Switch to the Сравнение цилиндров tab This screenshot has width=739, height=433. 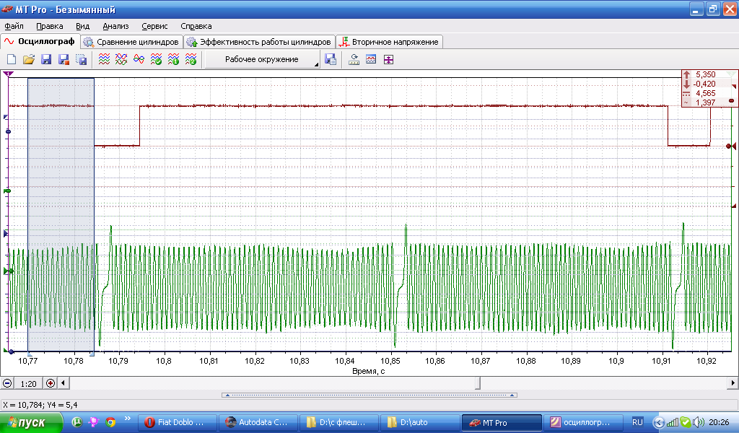132,42
